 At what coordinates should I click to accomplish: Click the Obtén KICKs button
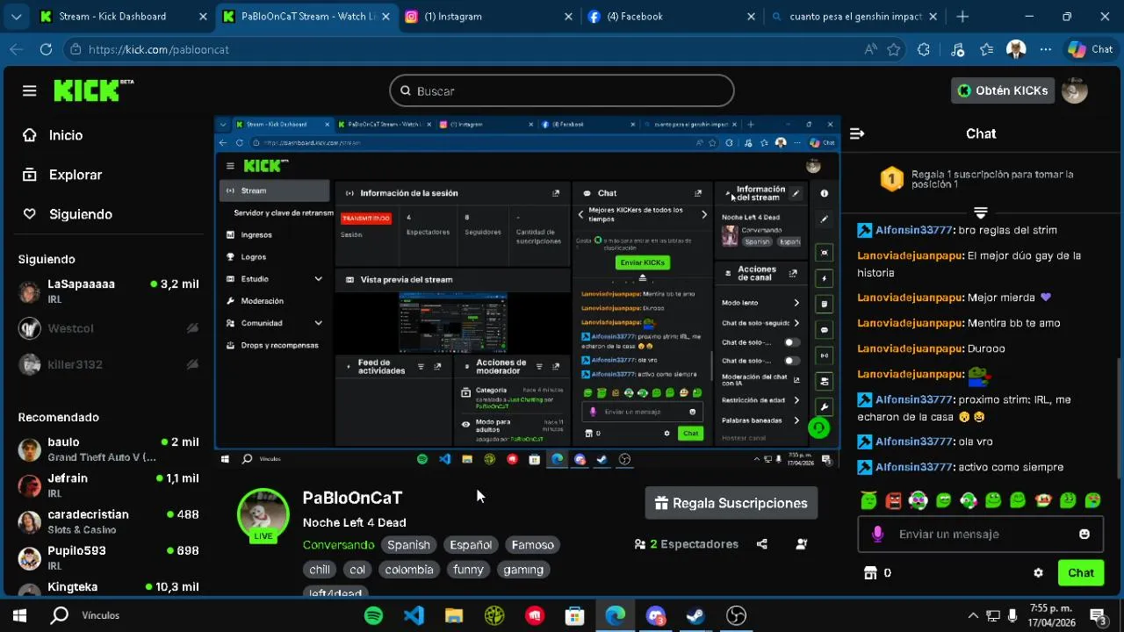(x=1002, y=90)
